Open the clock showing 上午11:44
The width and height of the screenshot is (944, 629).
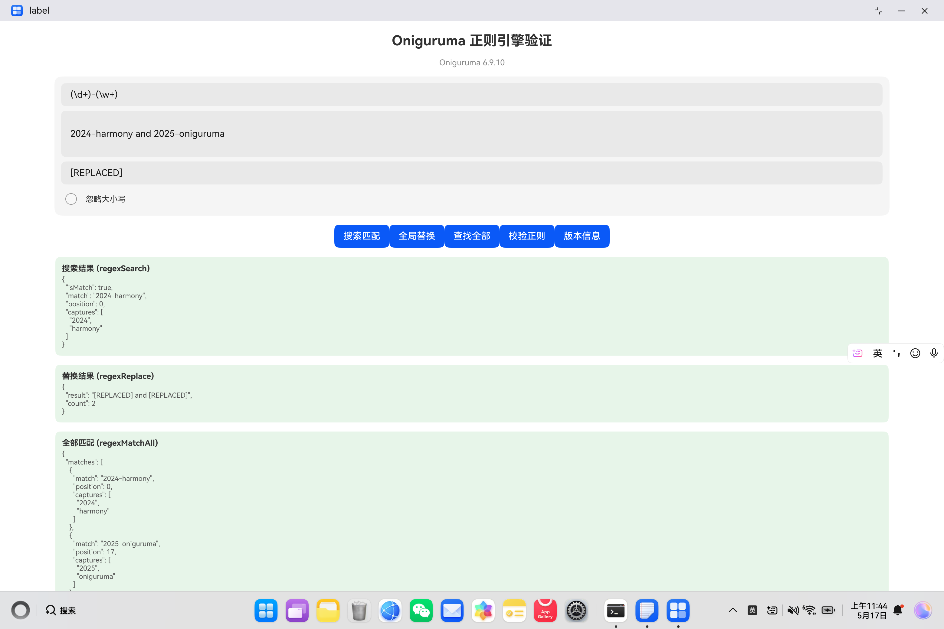point(869,610)
